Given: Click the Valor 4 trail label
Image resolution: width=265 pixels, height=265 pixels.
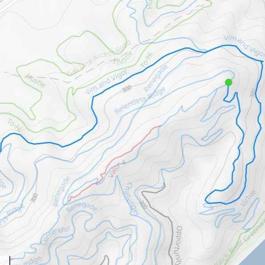Looking at the screenshot, I should (x=117, y=169).
